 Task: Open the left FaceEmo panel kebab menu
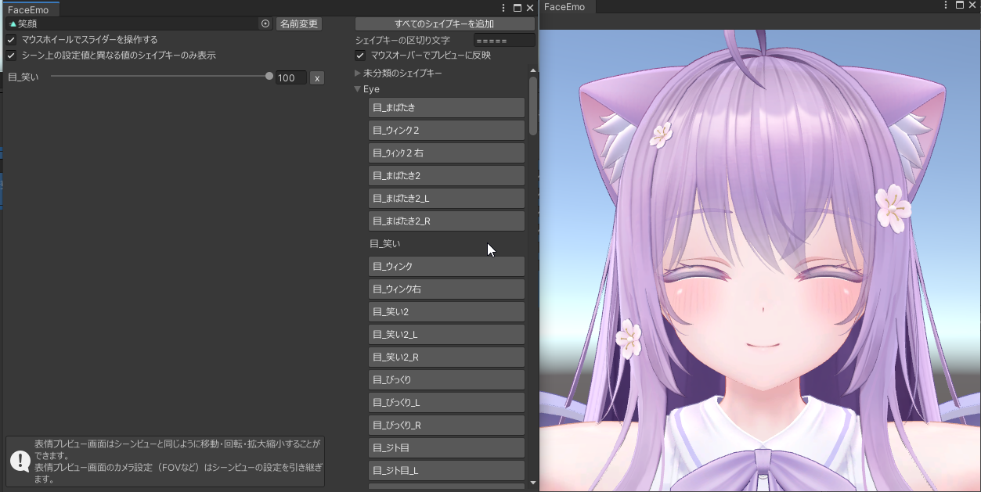(503, 7)
